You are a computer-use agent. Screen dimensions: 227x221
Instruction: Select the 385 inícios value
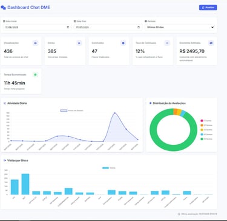(x=52, y=51)
